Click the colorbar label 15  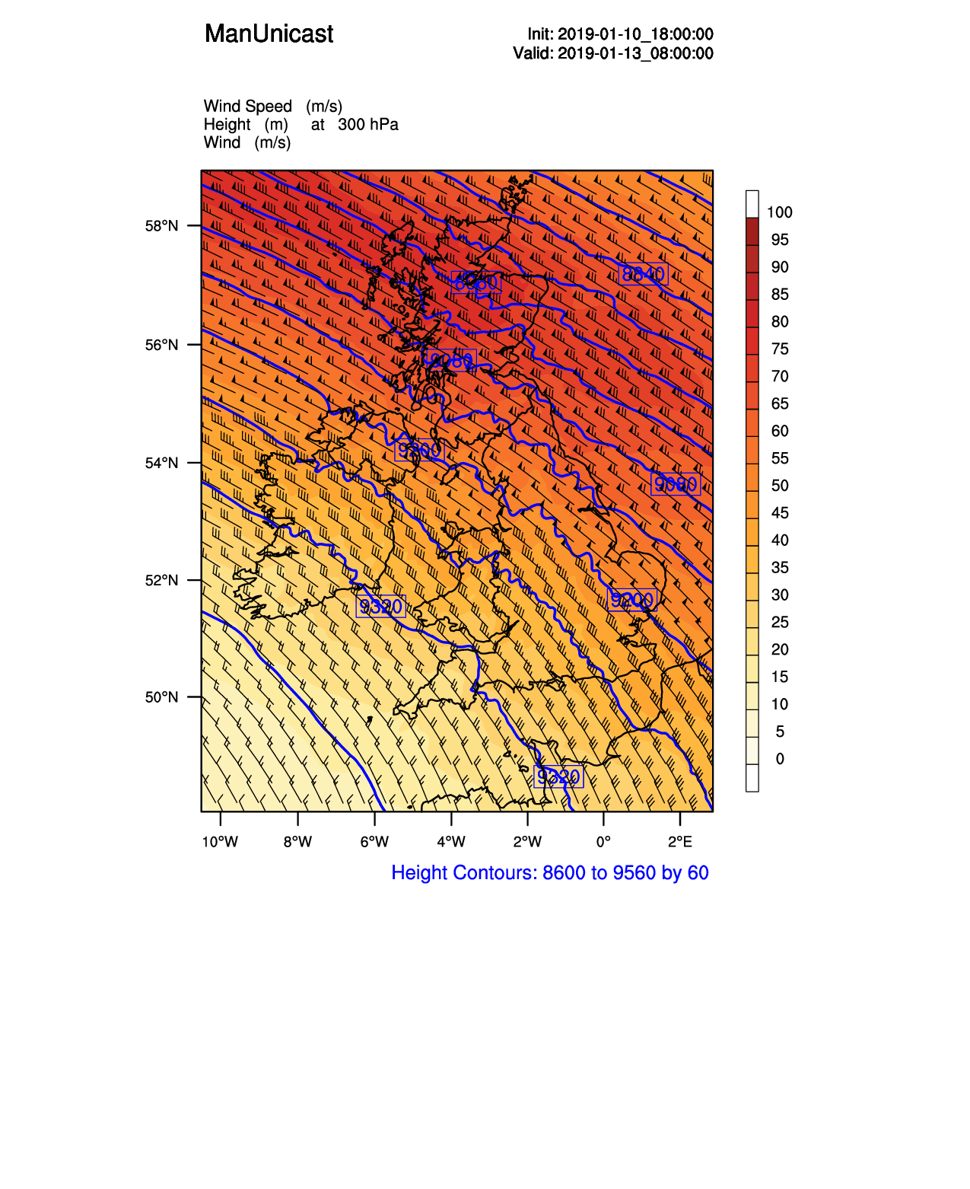(x=780, y=677)
